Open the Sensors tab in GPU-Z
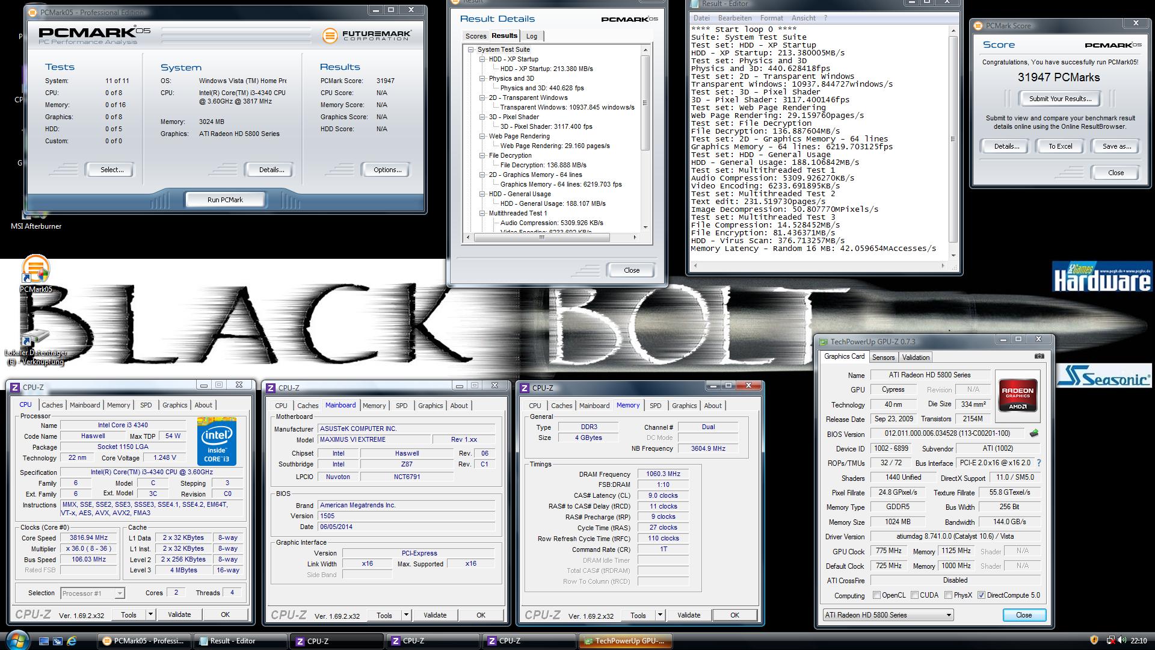Image resolution: width=1155 pixels, height=650 pixels. pos(883,357)
